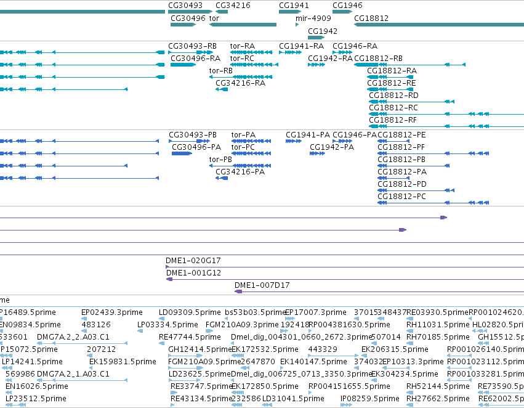524x408 pixels.
Task: Click the CG1942 gene label
Action: [323, 31]
